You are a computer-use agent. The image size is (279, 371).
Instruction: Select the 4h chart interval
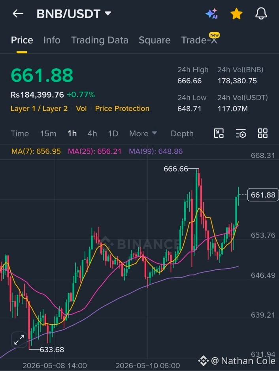click(x=92, y=134)
